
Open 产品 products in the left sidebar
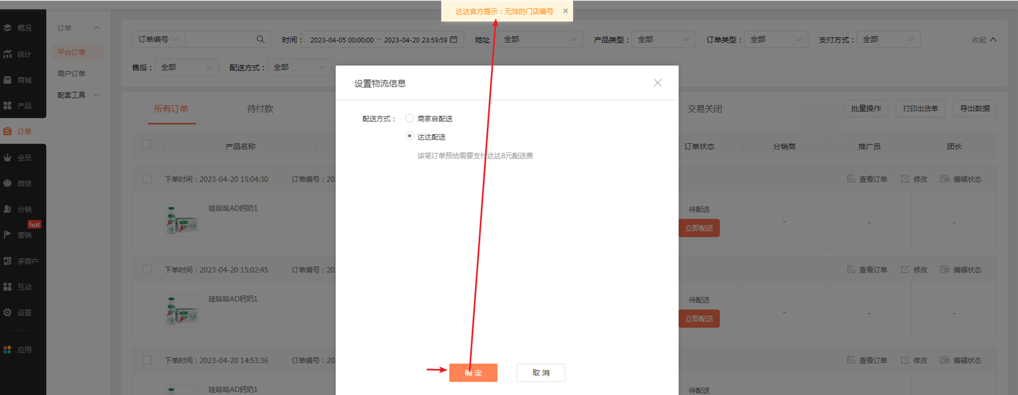18,105
